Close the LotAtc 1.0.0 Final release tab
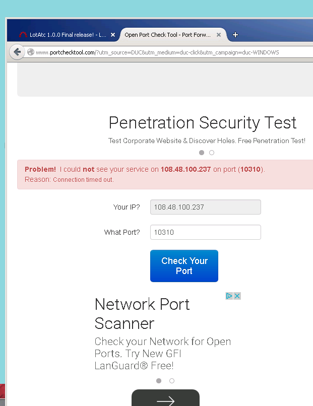Viewport: 313px width, 406px height. [113, 35]
